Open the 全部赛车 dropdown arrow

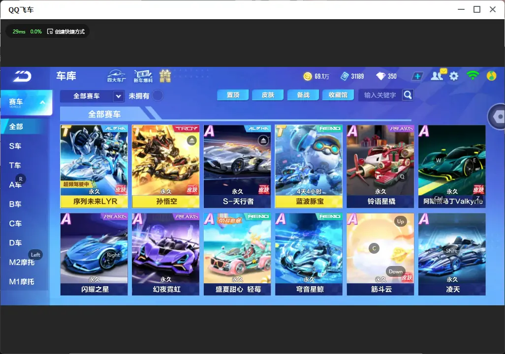pyautogui.click(x=118, y=96)
